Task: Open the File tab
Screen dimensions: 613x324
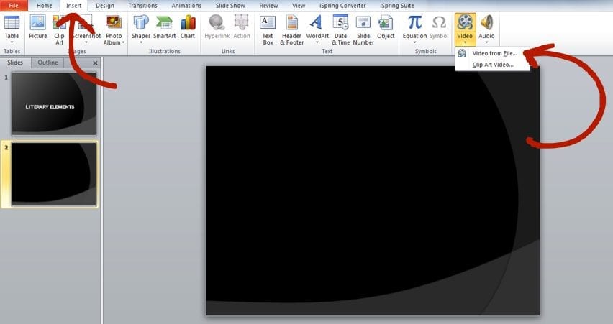Action: coord(14,6)
